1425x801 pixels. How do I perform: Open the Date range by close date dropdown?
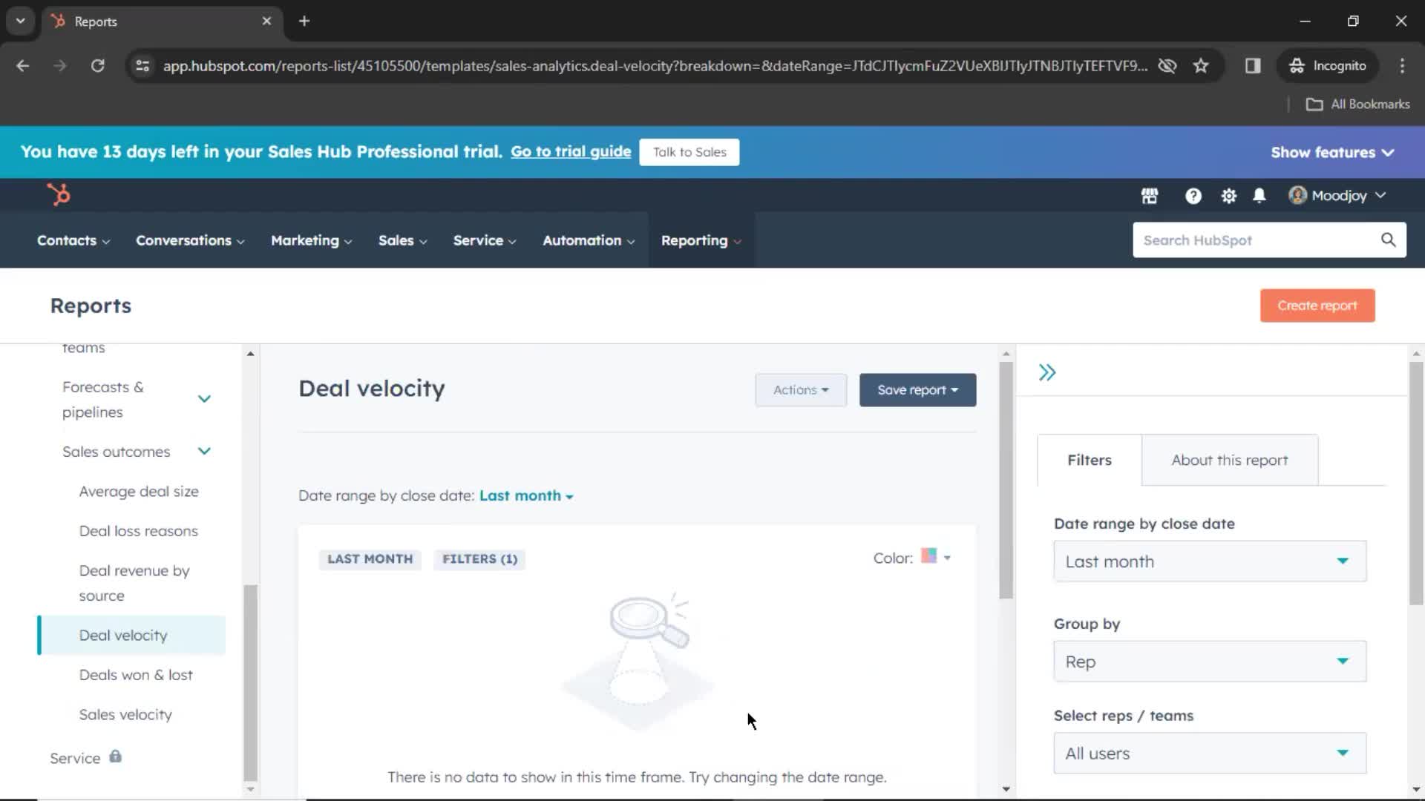point(1208,561)
